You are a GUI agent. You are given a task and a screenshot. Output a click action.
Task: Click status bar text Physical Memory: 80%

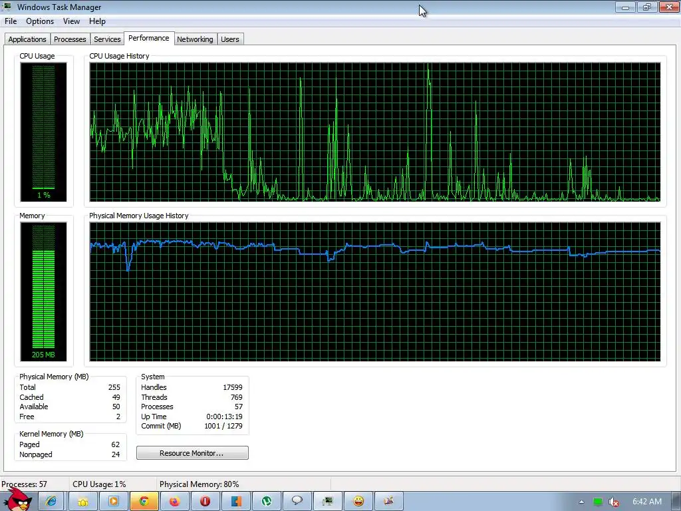[x=199, y=484]
